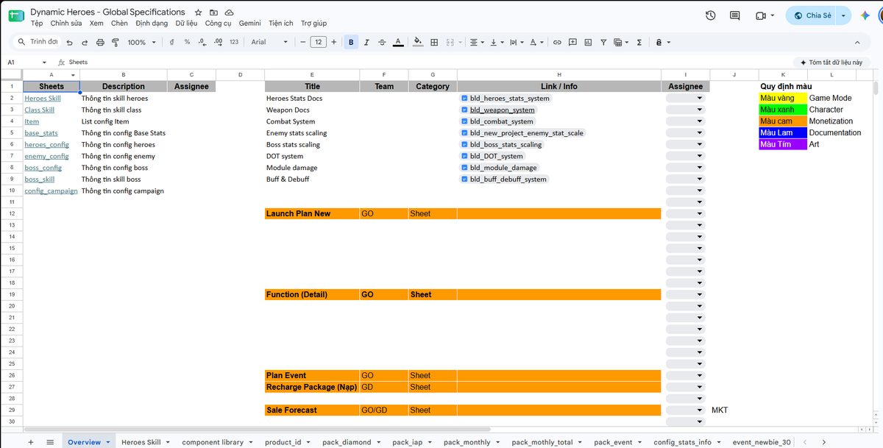Add a new sheet
The width and height of the screenshot is (883, 448).
(x=31, y=442)
